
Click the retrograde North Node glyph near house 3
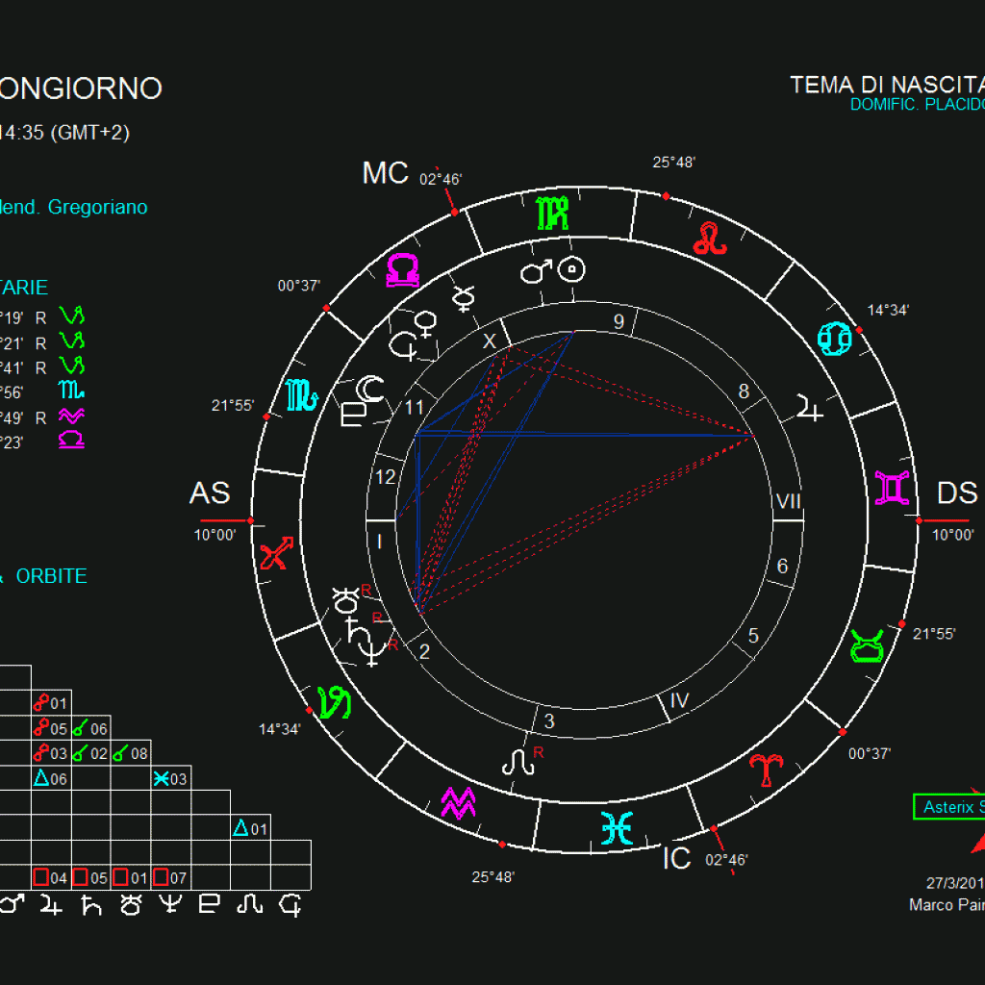tap(518, 764)
